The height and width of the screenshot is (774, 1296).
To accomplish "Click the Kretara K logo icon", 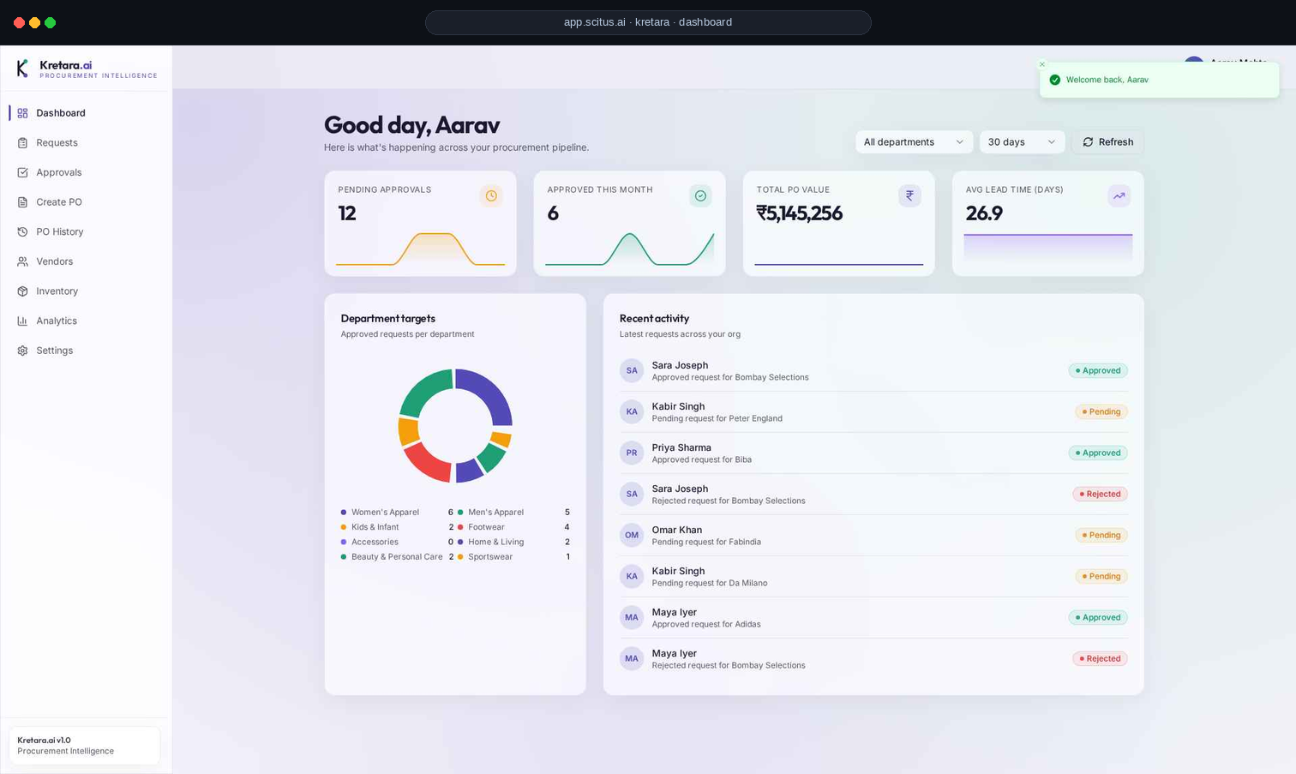I will pos(22,69).
